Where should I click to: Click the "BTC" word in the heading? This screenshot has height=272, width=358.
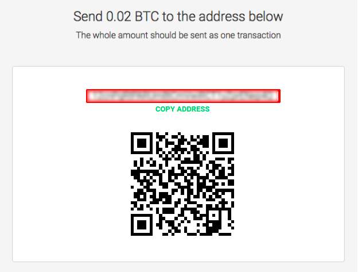point(146,17)
